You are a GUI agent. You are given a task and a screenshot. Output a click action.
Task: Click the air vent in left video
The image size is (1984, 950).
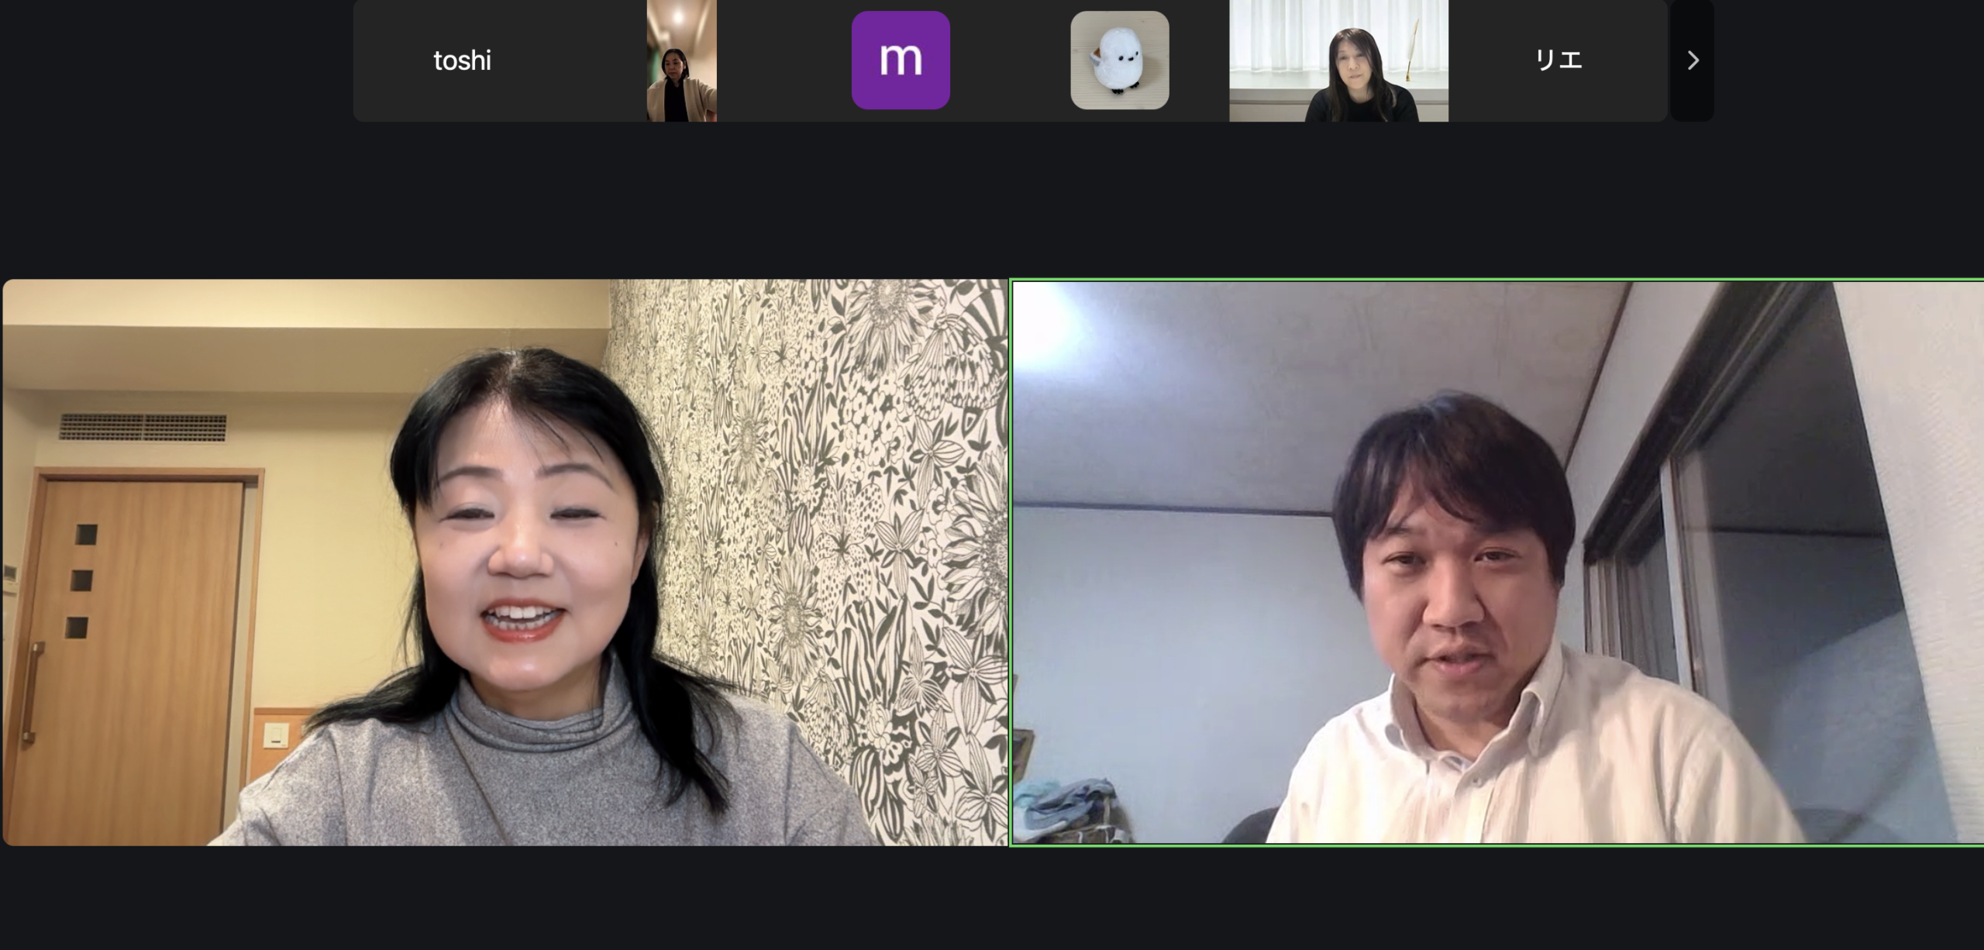[143, 427]
